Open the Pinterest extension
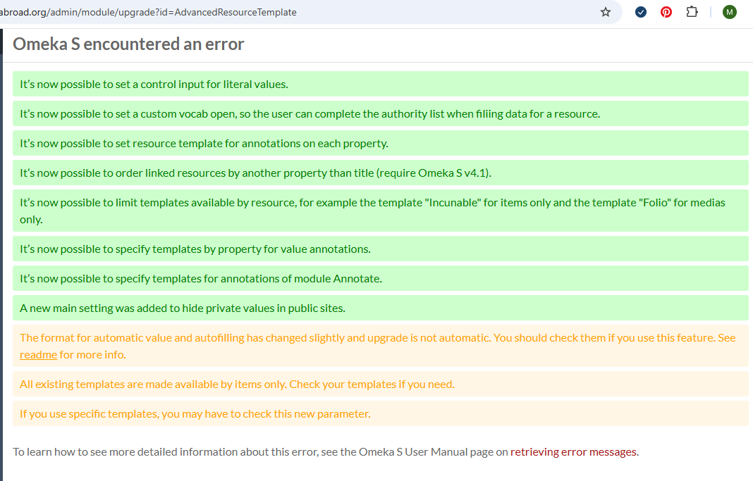753x481 pixels. [666, 12]
